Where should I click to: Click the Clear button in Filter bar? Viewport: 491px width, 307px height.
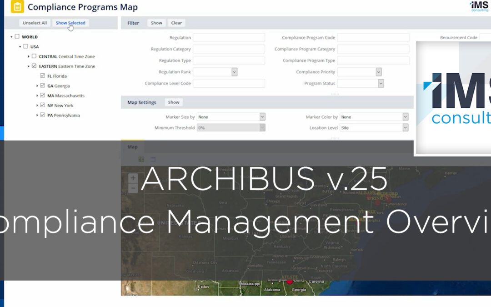click(x=176, y=23)
